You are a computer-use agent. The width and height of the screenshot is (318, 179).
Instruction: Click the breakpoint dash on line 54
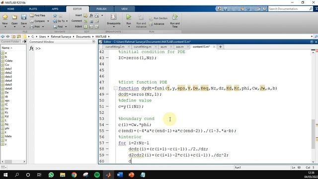coord(107,125)
